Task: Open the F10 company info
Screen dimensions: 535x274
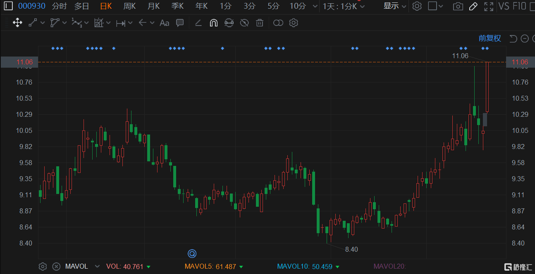Action: (519, 6)
